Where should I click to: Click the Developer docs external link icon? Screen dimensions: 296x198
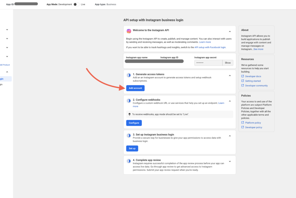point(243,76)
